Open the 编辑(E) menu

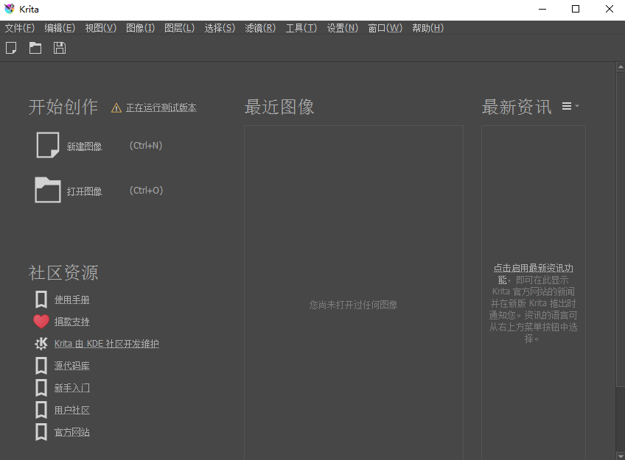click(60, 28)
